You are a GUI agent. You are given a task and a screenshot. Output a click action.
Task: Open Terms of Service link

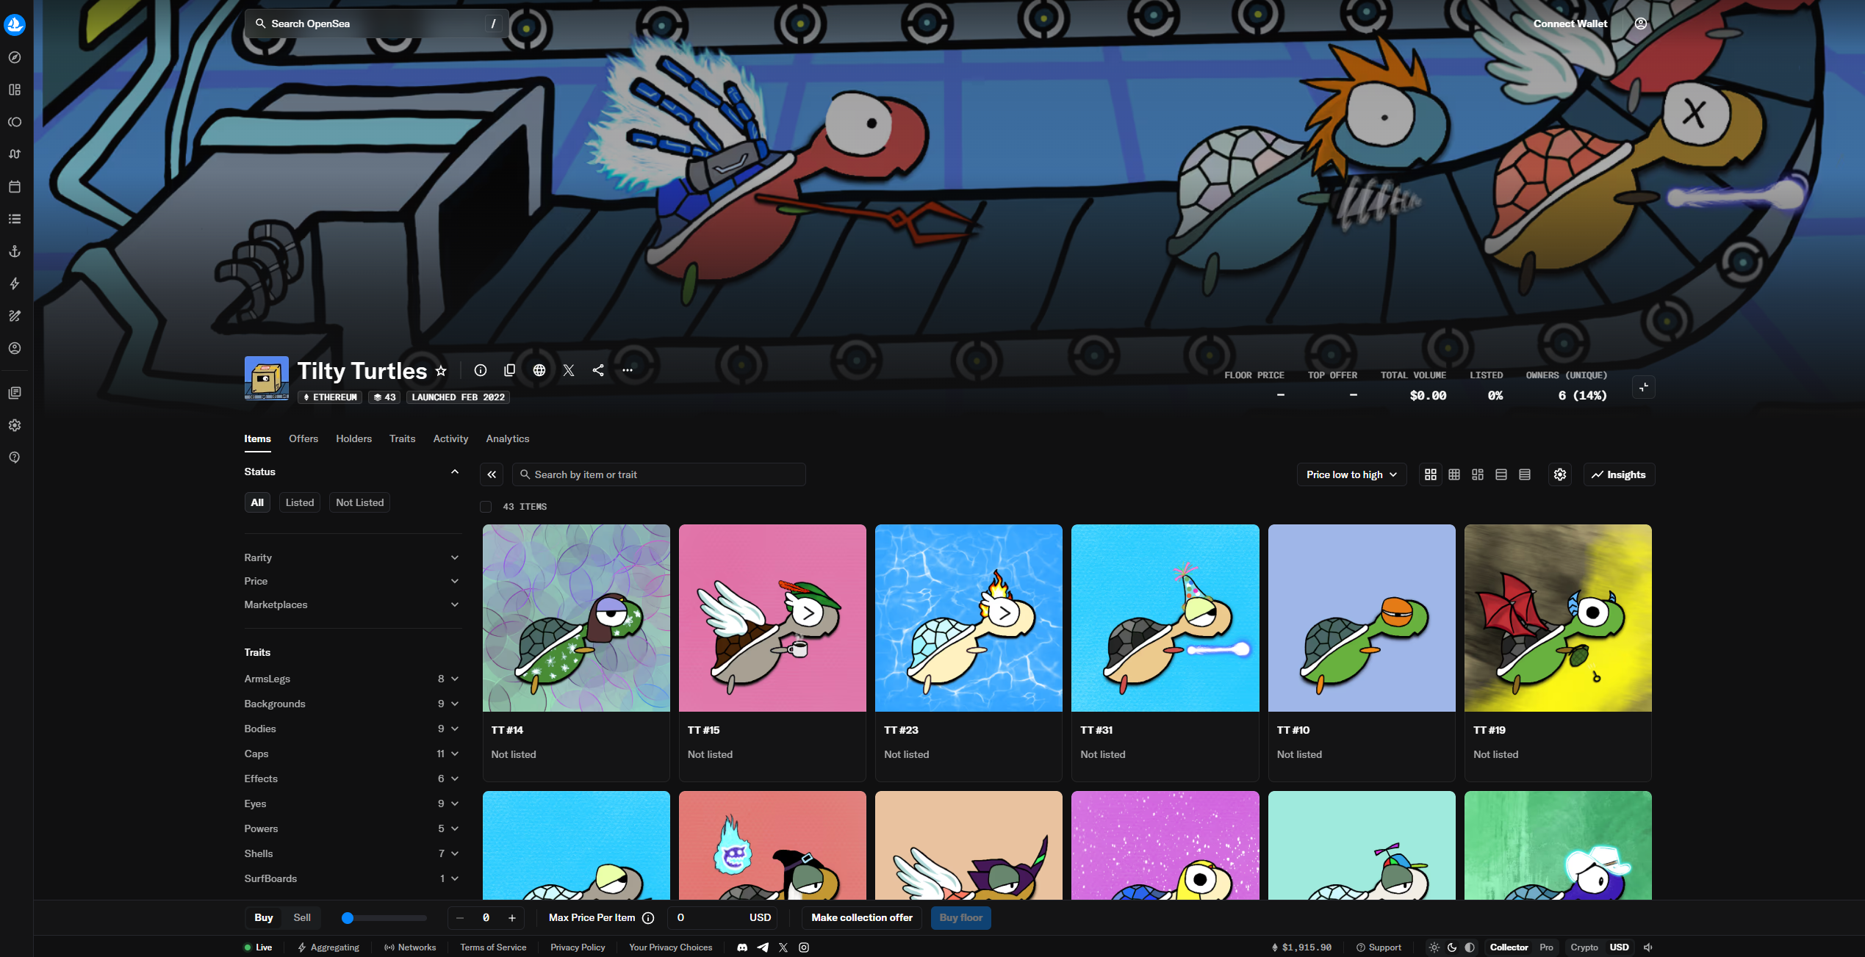[493, 947]
